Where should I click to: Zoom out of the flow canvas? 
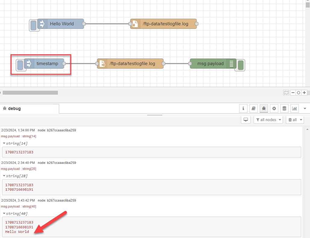293,92
